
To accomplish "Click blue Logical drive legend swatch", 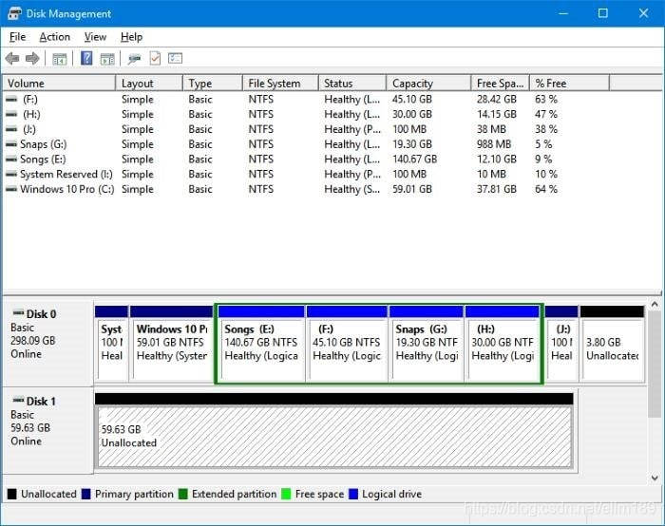I will pos(353,495).
